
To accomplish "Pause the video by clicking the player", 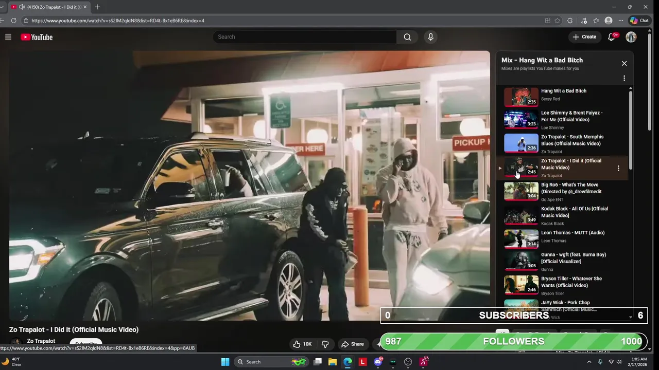I will pos(249,185).
